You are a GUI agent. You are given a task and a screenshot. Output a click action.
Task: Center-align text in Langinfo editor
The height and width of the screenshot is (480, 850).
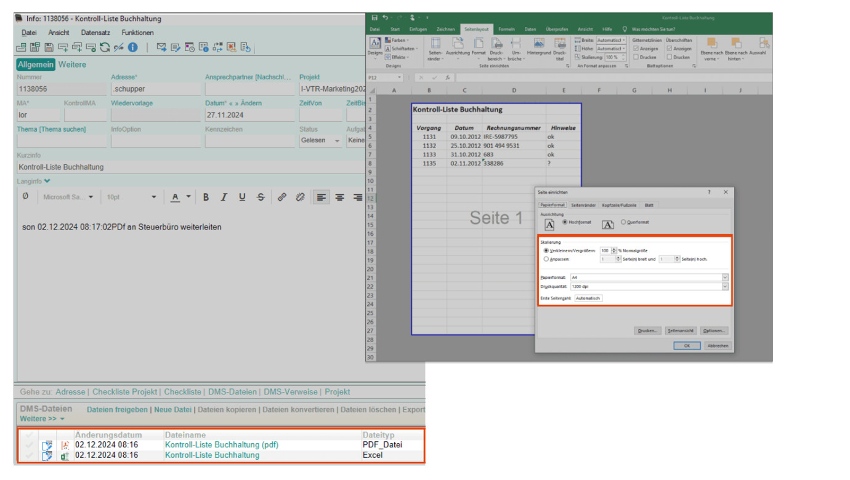pos(339,197)
